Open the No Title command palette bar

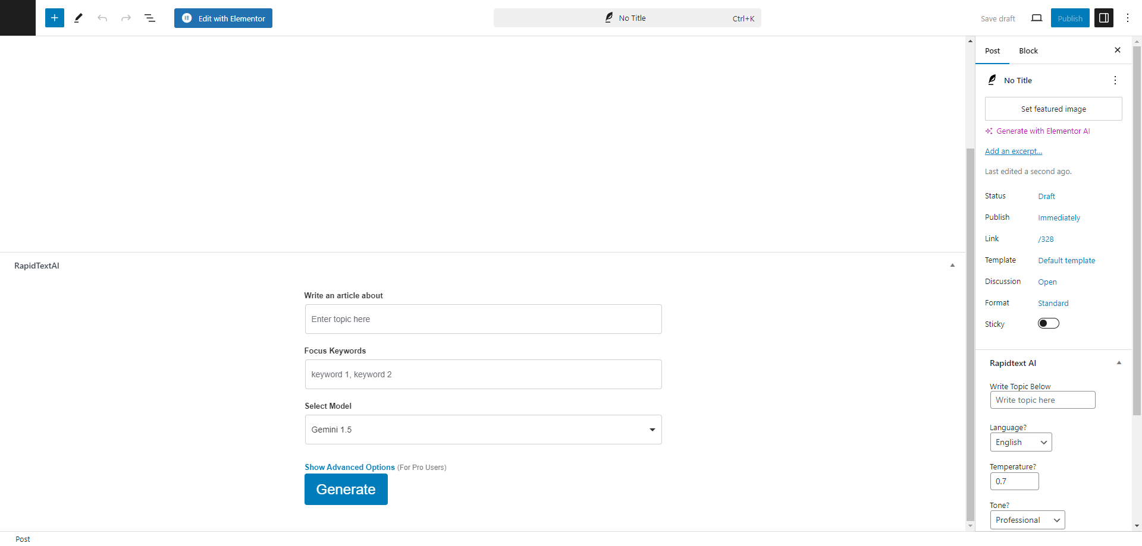coord(627,18)
